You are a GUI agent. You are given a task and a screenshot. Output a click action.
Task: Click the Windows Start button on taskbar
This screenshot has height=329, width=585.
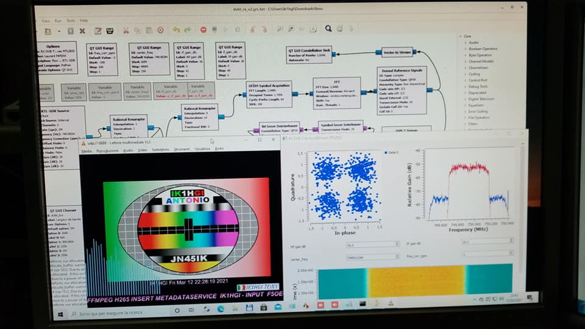[x=61, y=314]
